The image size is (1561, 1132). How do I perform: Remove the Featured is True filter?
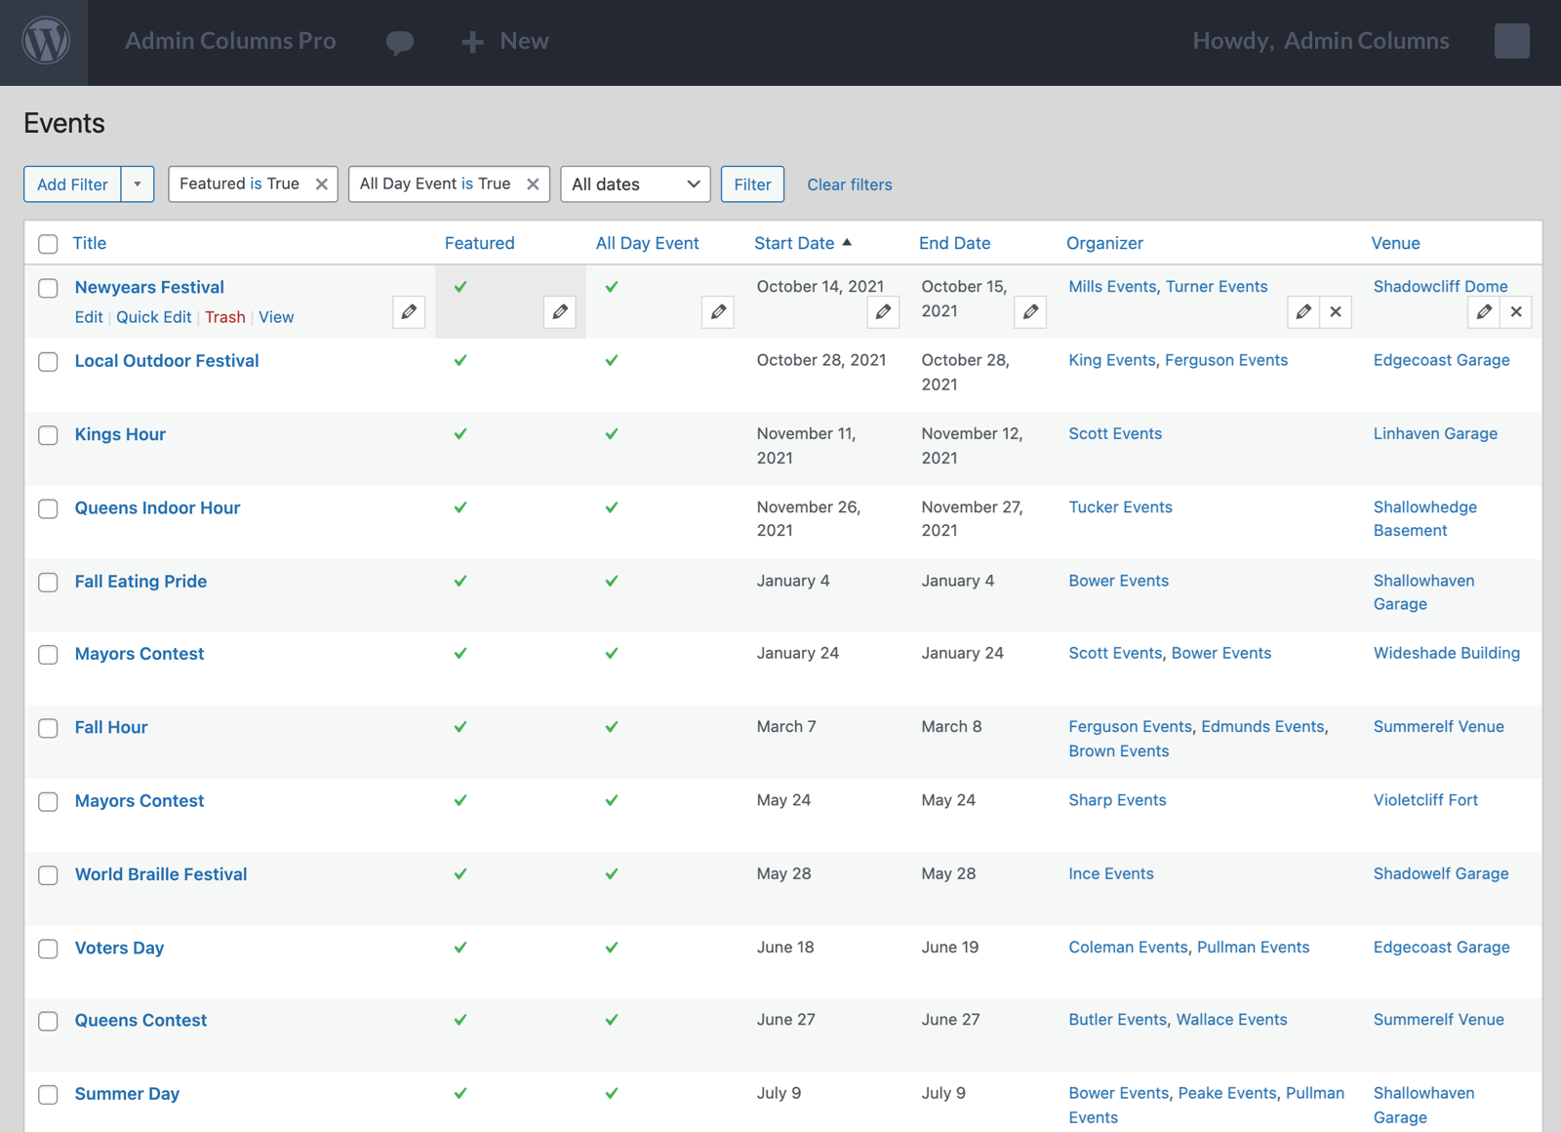click(322, 184)
